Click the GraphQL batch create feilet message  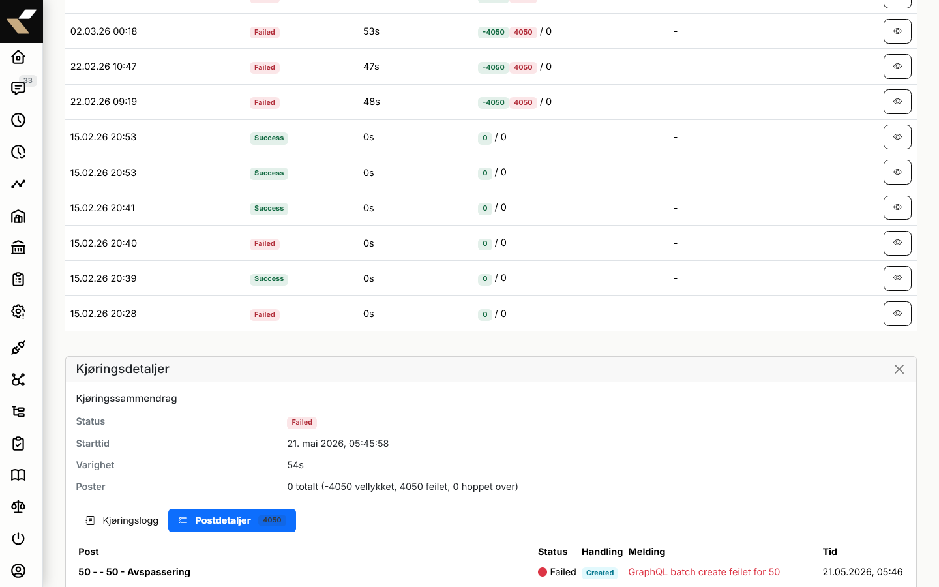pyautogui.click(x=704, y=572)
